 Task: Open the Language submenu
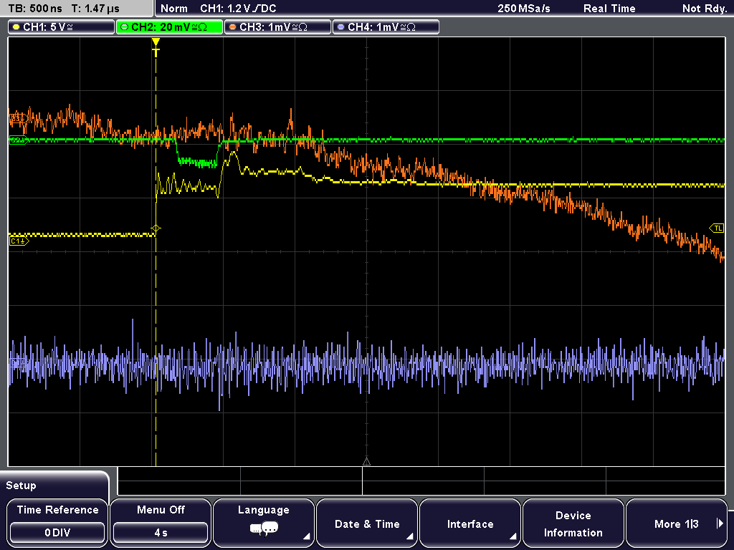click(x=264, y=522)
